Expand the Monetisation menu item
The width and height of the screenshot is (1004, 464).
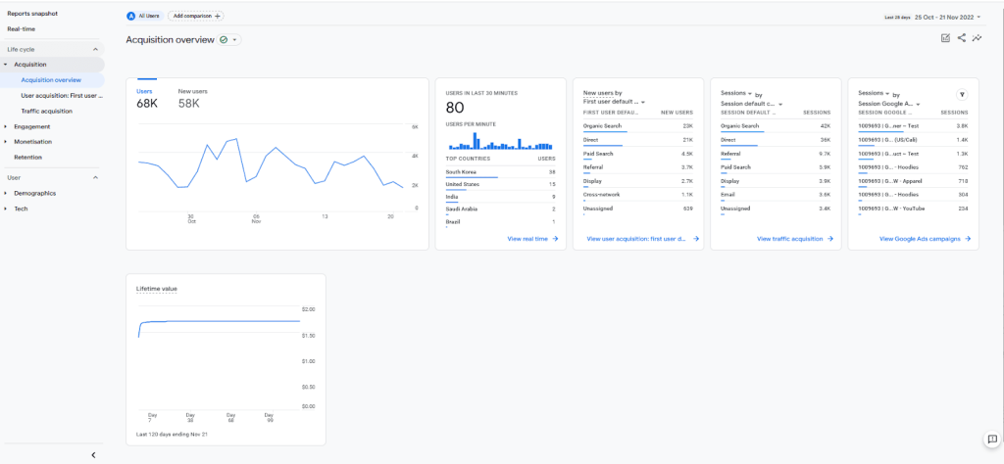pos(6,142)
